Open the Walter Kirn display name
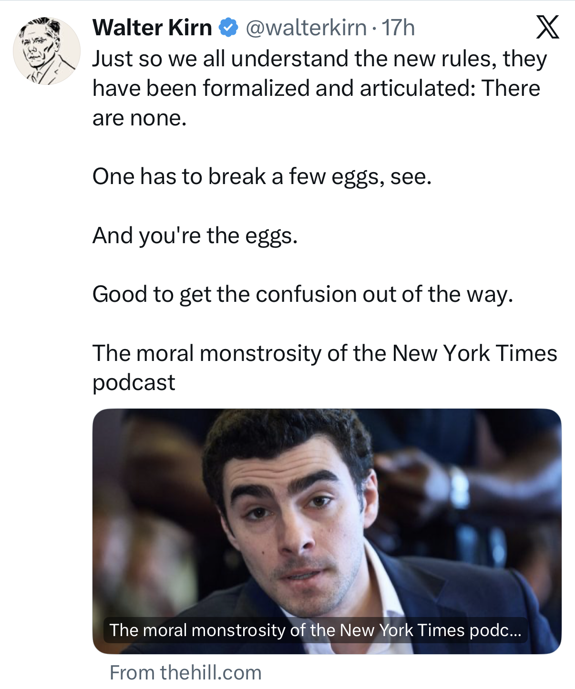575x689 pixels. (152, 28)
